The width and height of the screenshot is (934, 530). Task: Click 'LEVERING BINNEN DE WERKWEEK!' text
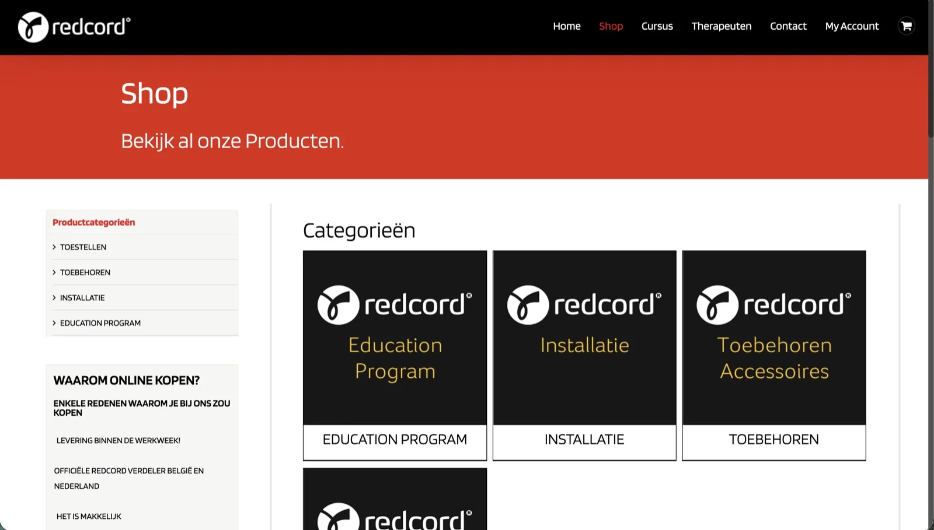click(119, 441)
